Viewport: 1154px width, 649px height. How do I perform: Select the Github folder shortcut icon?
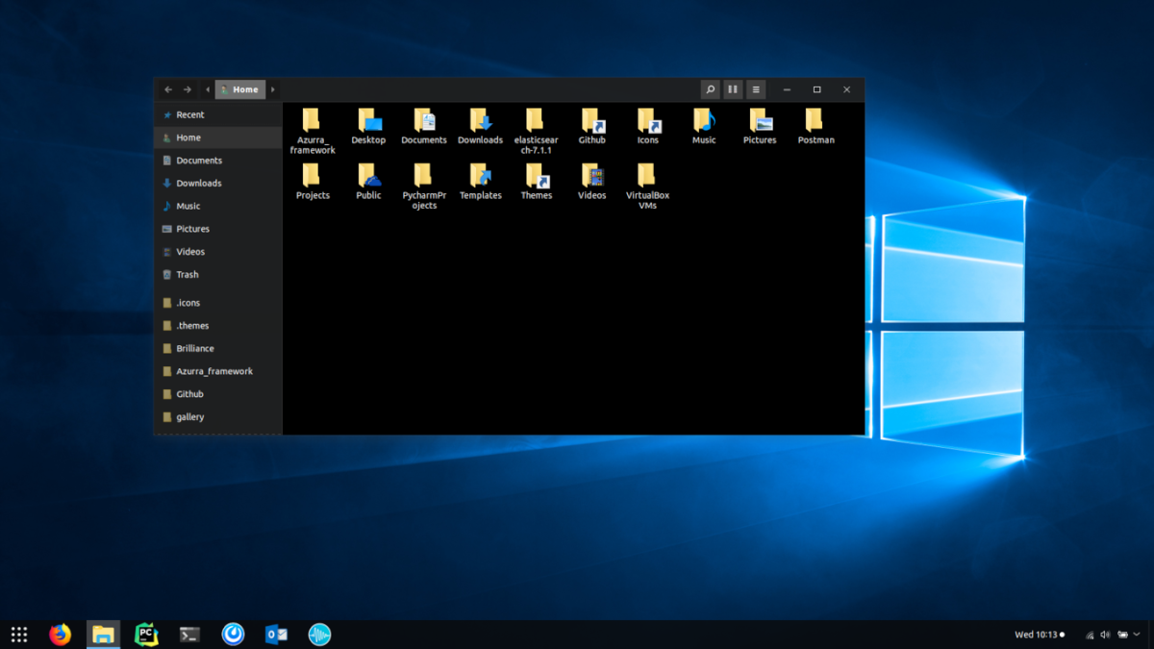point(591,120)
